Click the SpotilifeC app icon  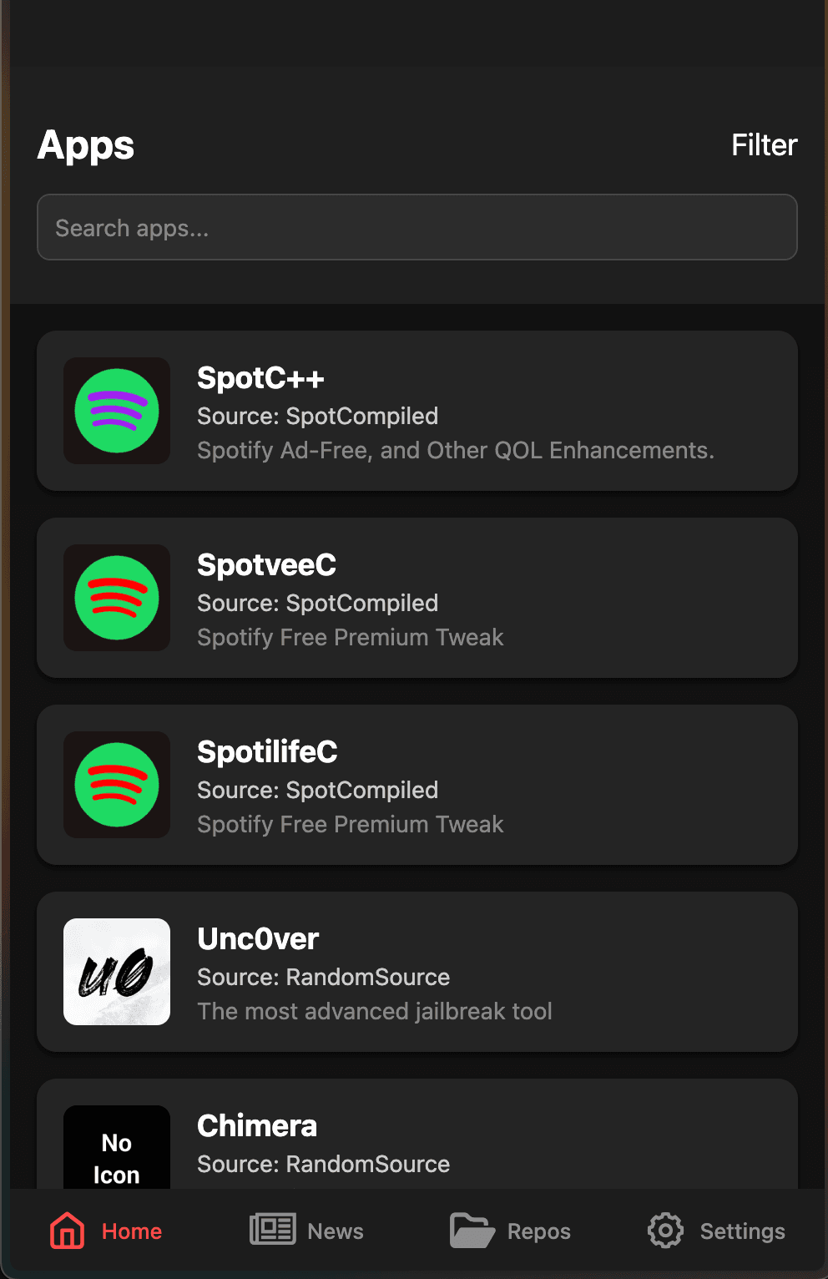pos(117,785)
